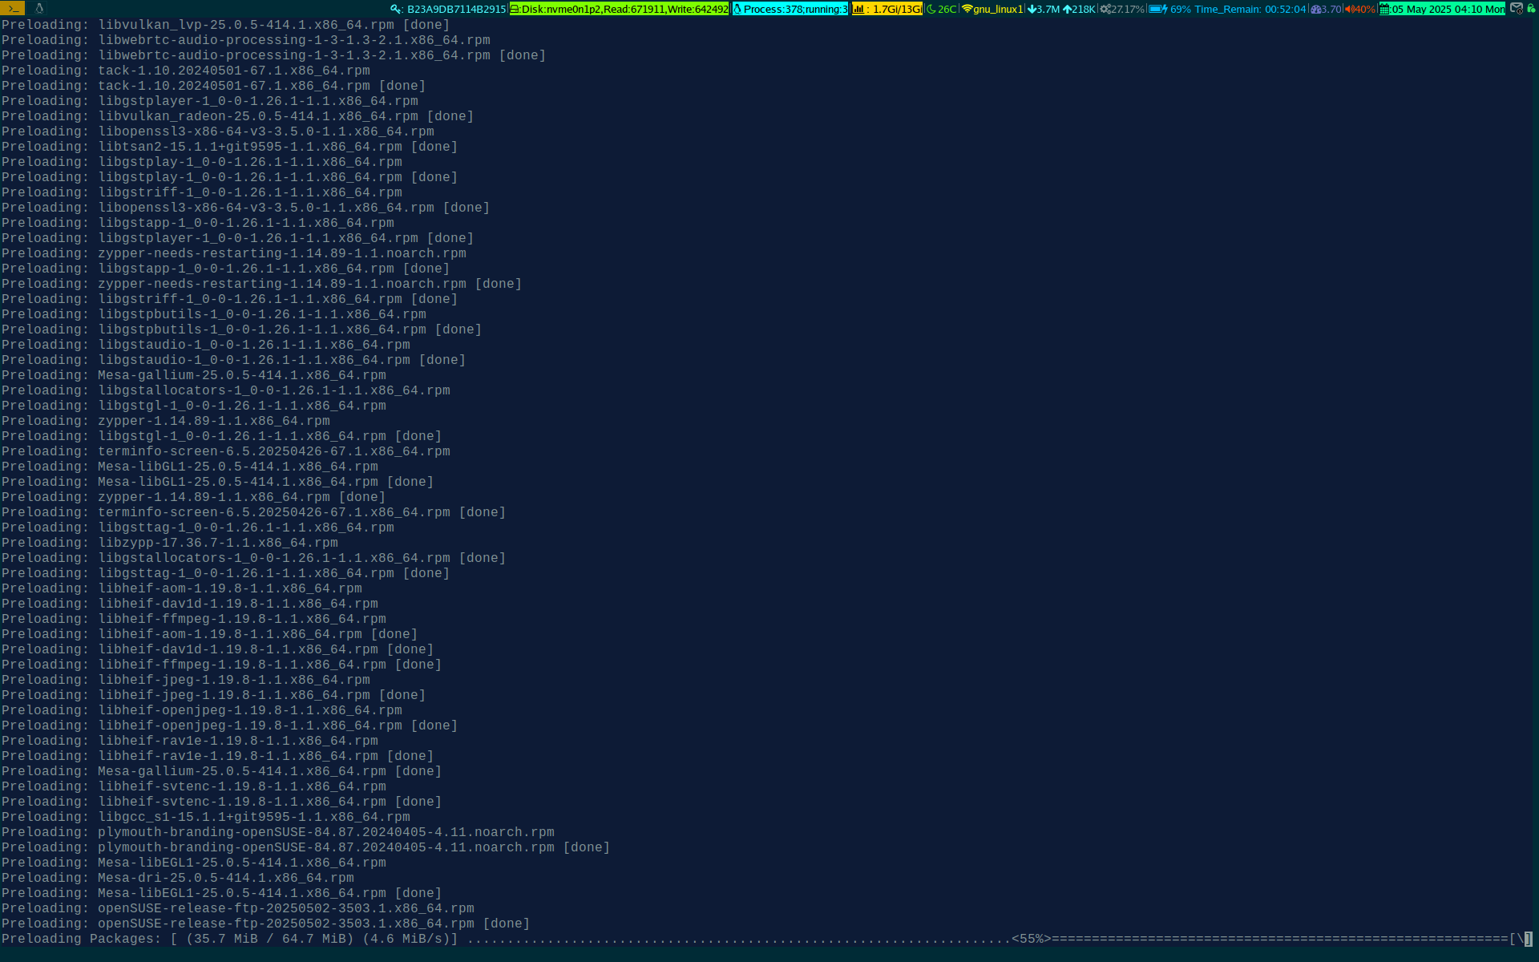Click the 27.17% CPU usage text
The height and width of the screenshot is (962, 1539).
point(1128,9)
